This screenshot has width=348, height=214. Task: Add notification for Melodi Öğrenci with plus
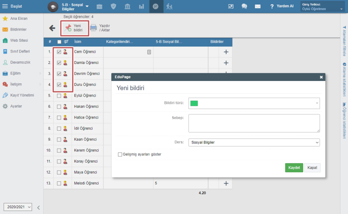click(x=226, y=183)
